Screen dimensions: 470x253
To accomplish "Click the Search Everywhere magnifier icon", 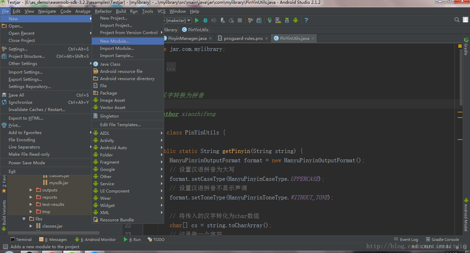I will pyautogui.click(x=457, y=20).
